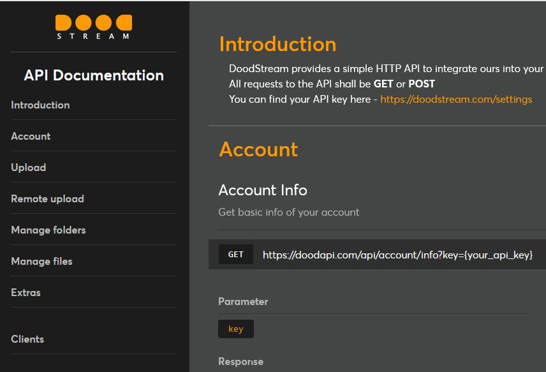
Task: Click the orange Account section heading
Action: pos(258,149)
